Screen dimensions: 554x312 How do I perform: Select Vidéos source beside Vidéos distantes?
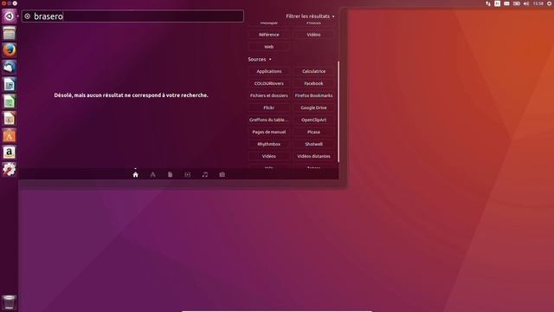269,156
